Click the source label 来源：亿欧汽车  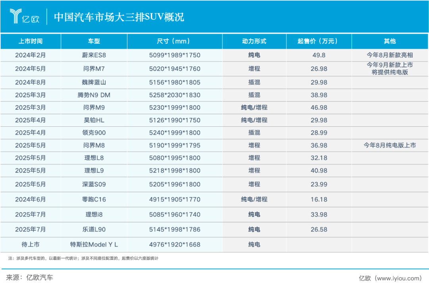coord(29,278)
